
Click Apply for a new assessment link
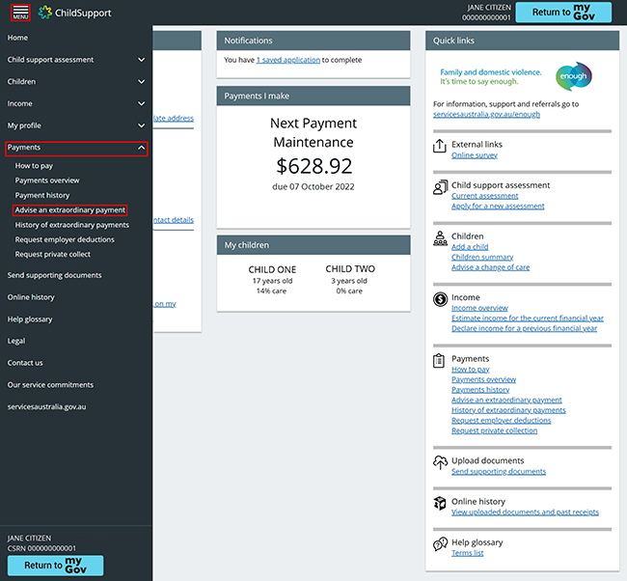(x=498, y=207)
